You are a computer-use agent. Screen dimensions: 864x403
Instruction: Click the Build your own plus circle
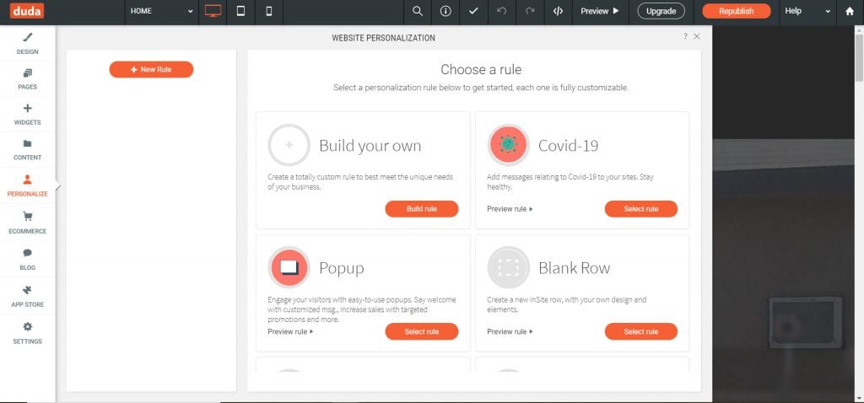pos(289,145)
